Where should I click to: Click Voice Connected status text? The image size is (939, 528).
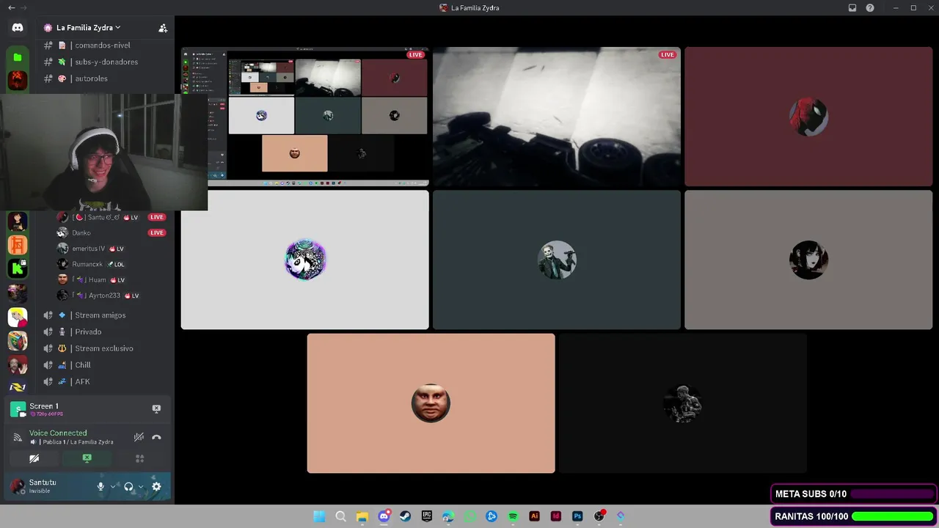tap(58, 433)
